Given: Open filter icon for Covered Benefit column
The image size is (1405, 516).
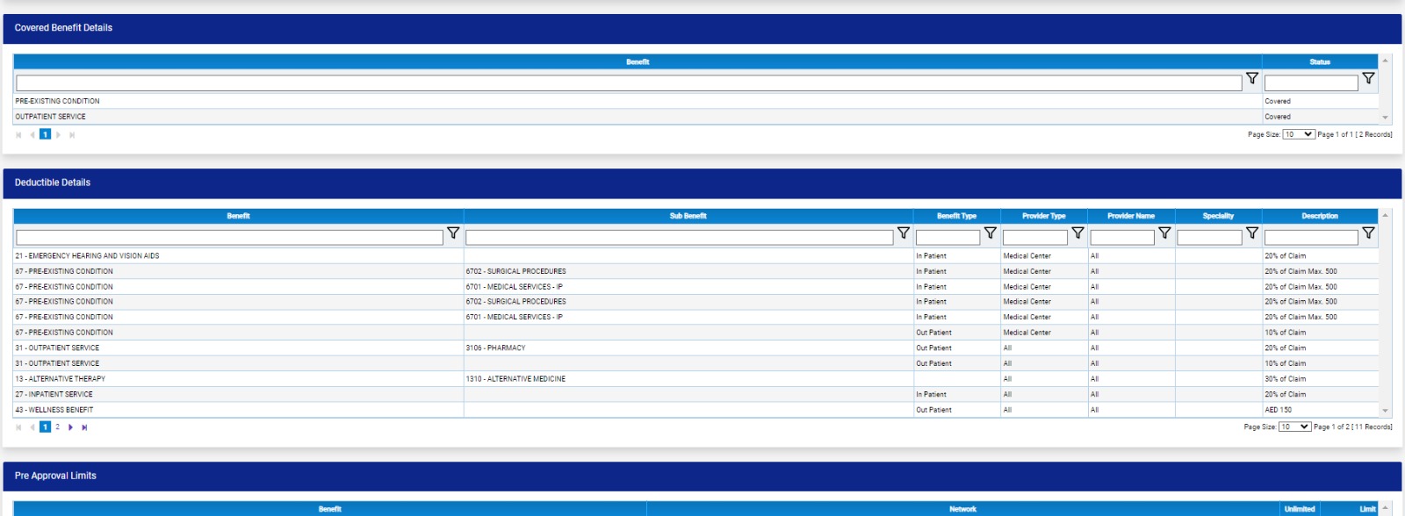Looking at the screenshot, I should point(1252,79).
